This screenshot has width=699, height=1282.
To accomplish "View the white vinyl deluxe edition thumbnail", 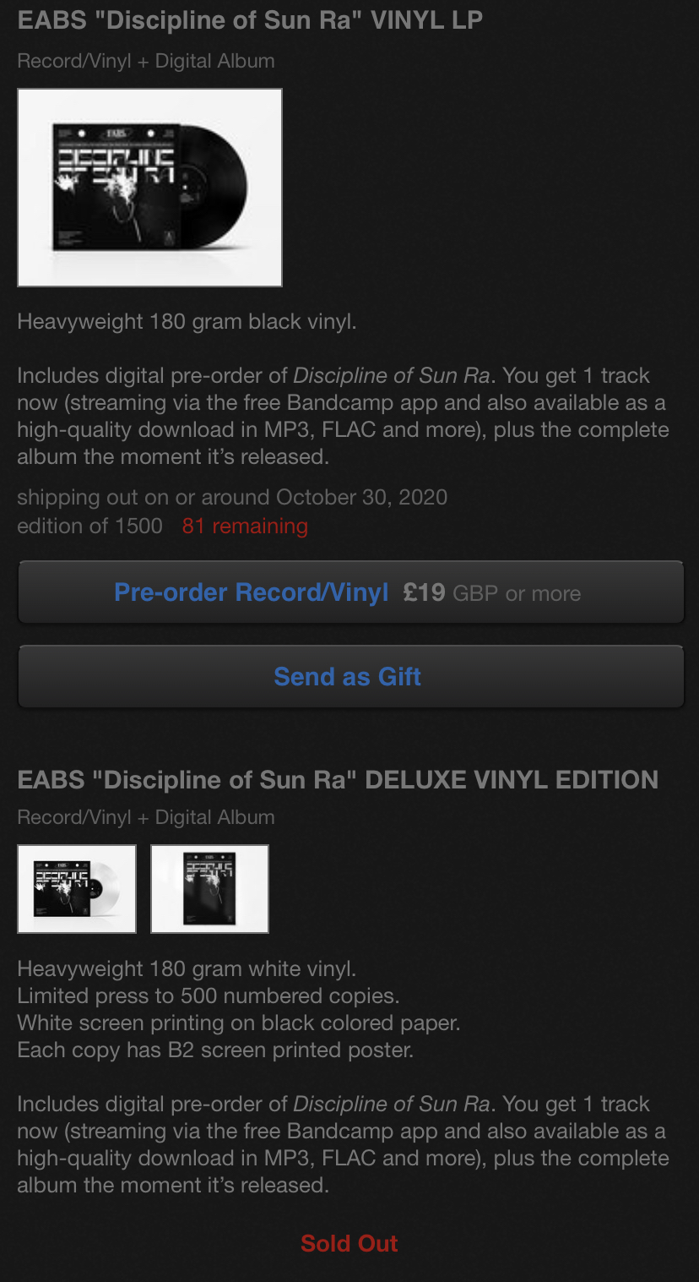I will click(77, 889).
